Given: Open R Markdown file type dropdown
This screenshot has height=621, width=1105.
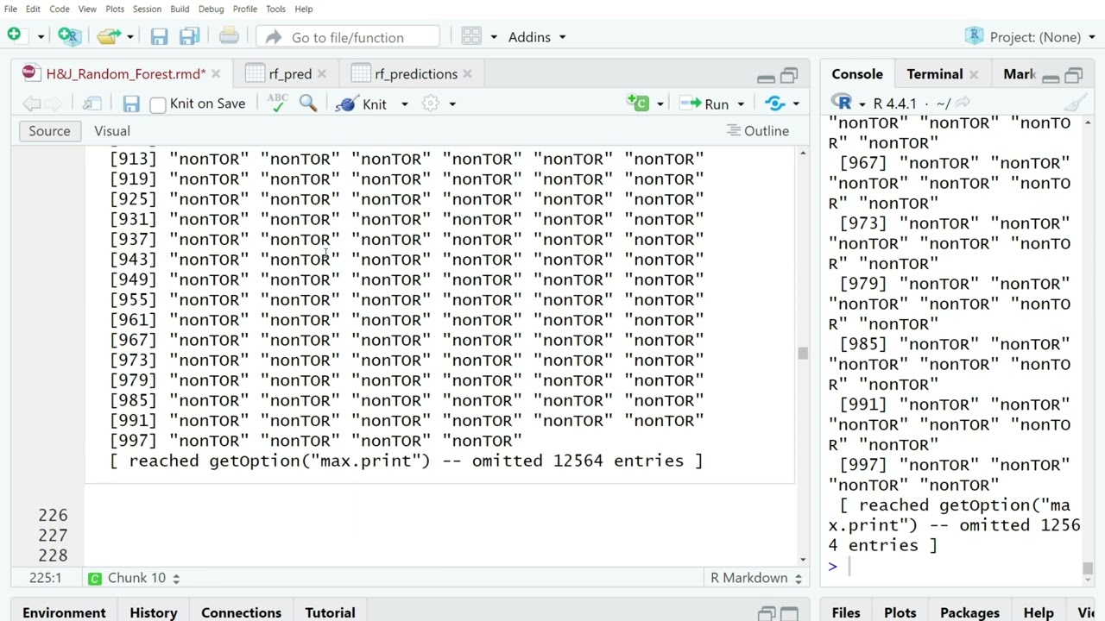Looking at the screenshot, I should pyautogui.click(x=756, y=578).
